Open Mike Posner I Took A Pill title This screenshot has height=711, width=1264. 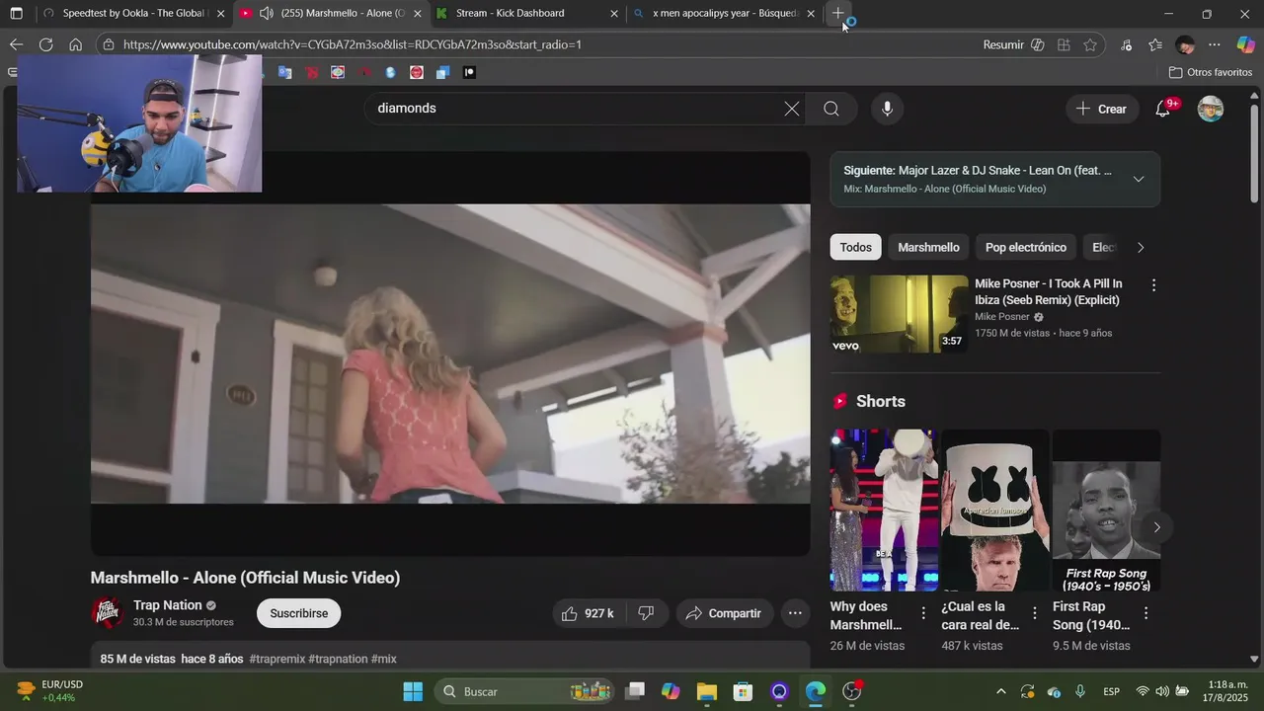(1049, 291)
